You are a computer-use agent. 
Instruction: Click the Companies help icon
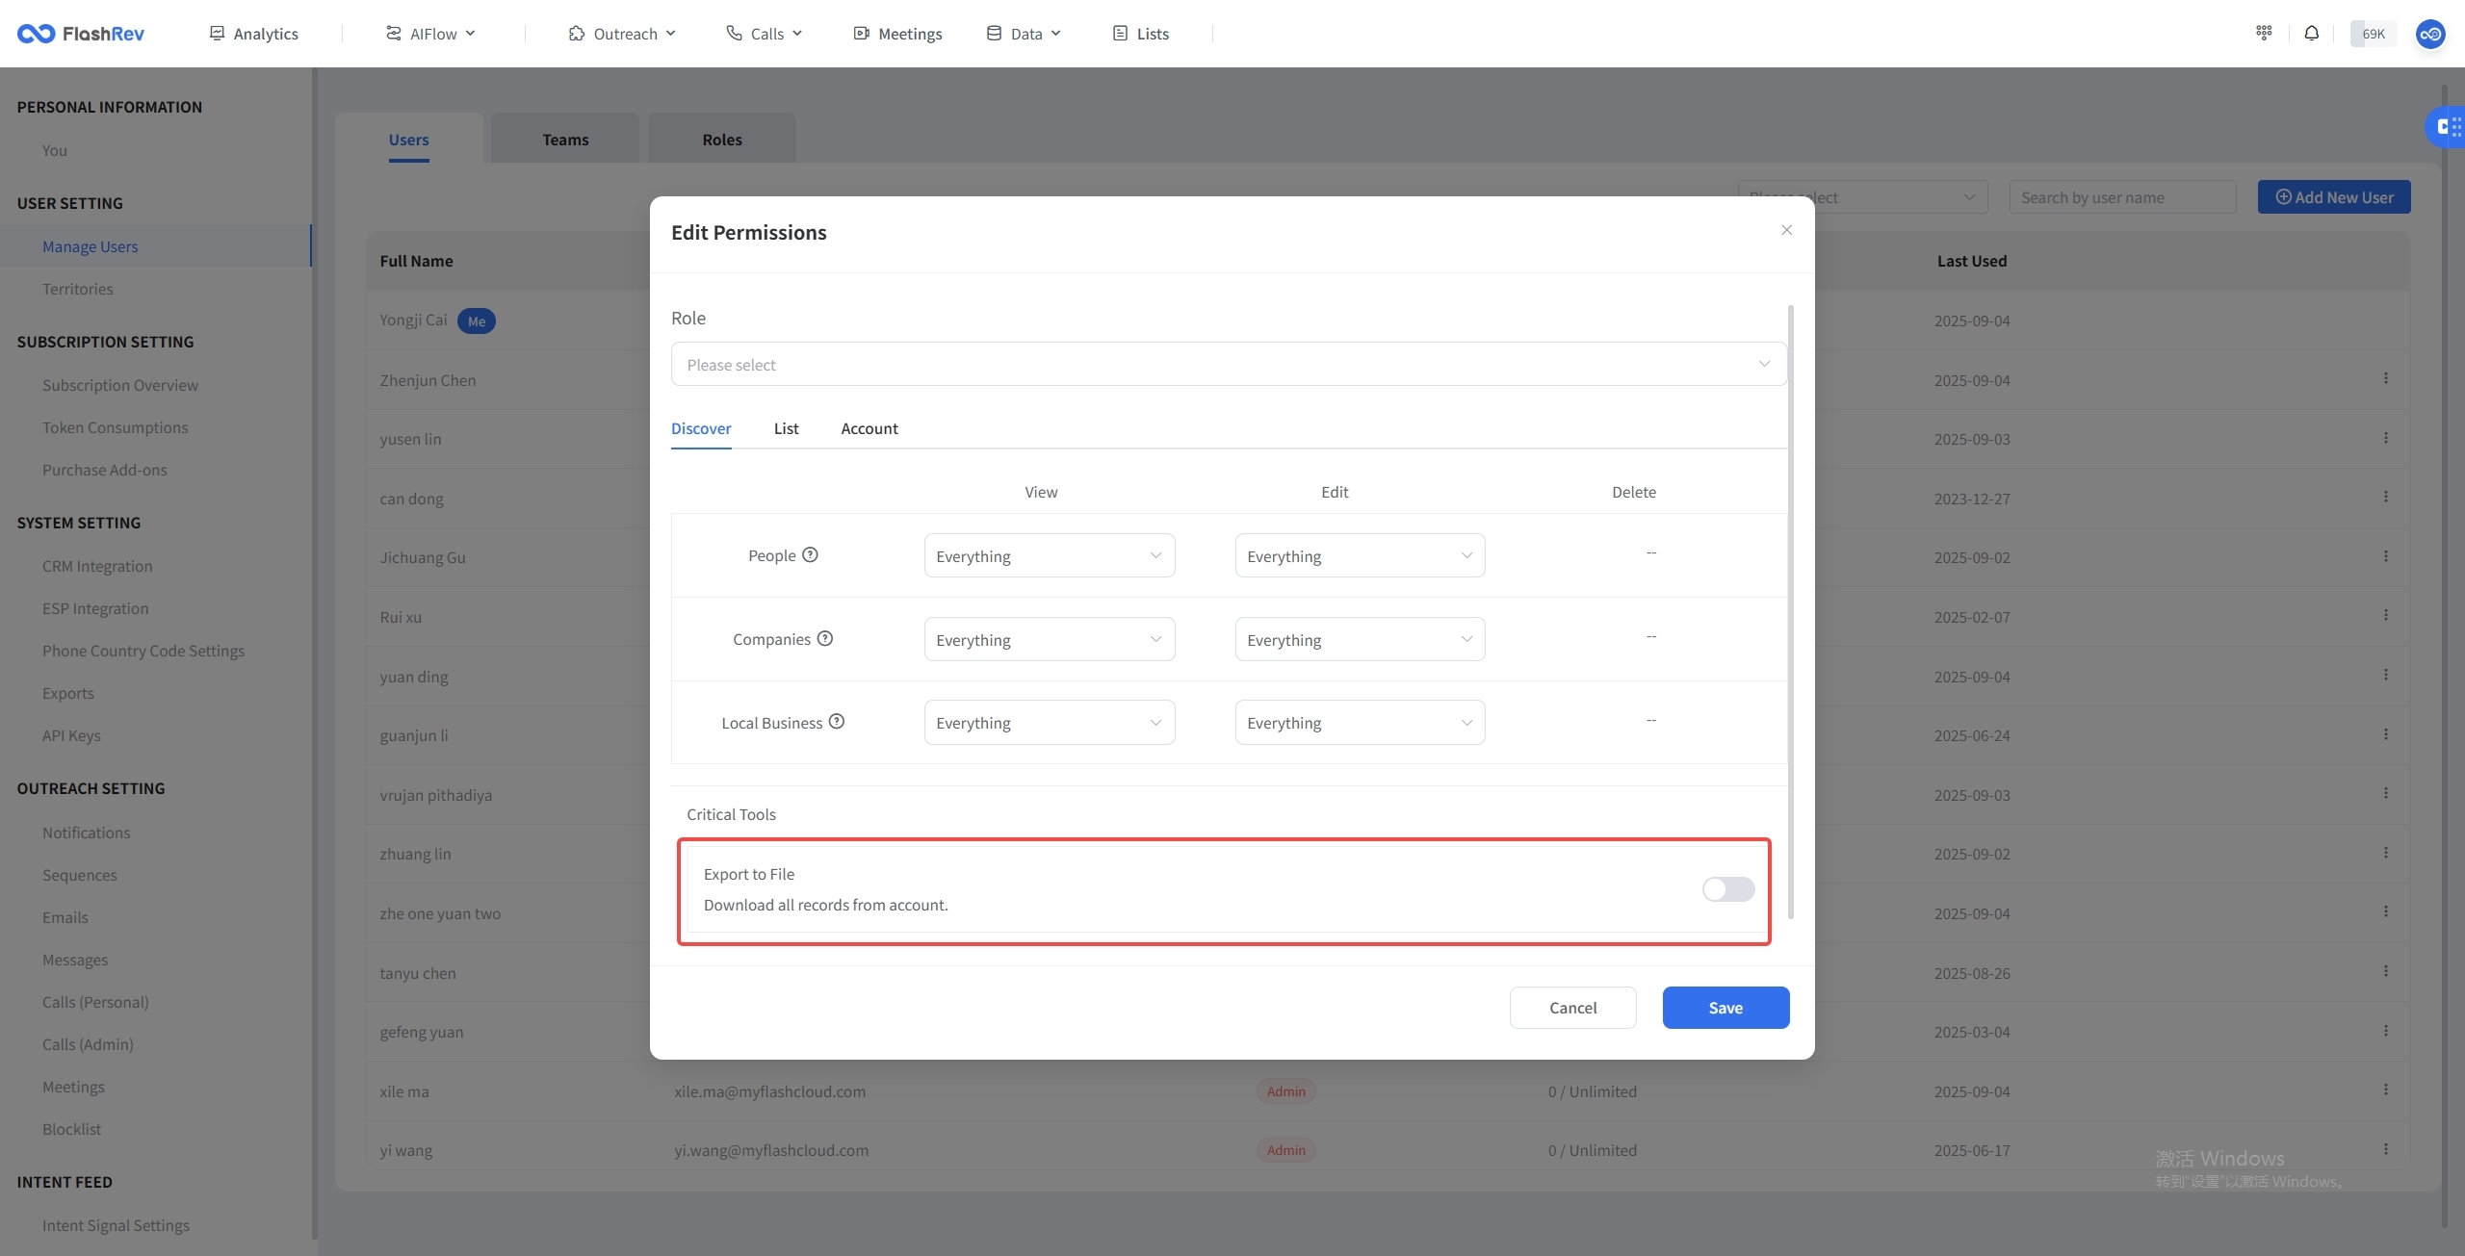pyautogui.click(x=825, y=638)
